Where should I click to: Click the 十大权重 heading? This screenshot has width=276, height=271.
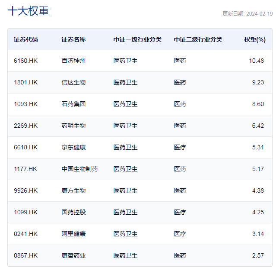pos(28,11)
